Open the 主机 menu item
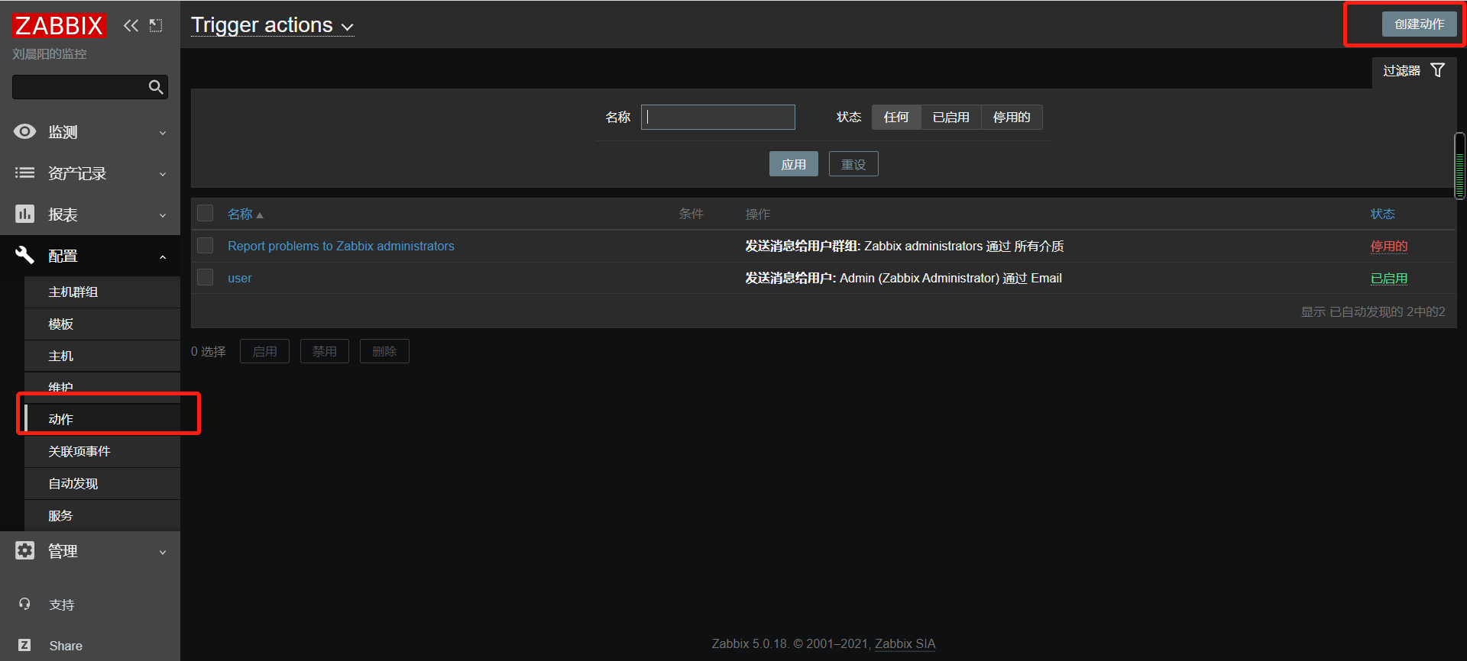The width and height of the screenshot is (1467, 661). point(102,356)
